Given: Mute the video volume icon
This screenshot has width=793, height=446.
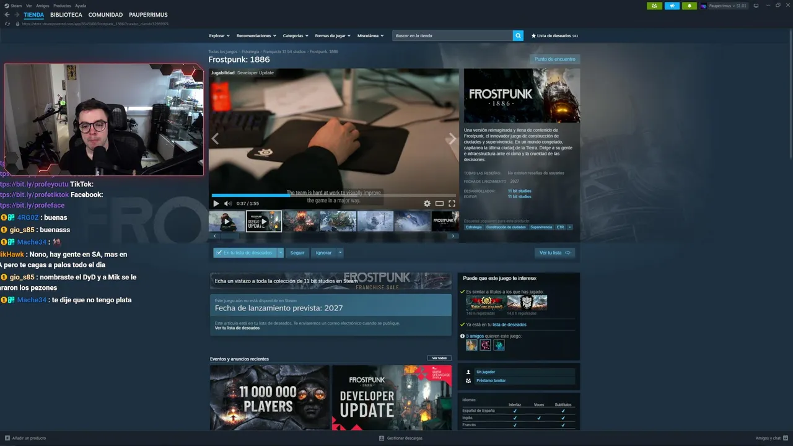Looking at the screenshot, I should click(x=227, y=203).
